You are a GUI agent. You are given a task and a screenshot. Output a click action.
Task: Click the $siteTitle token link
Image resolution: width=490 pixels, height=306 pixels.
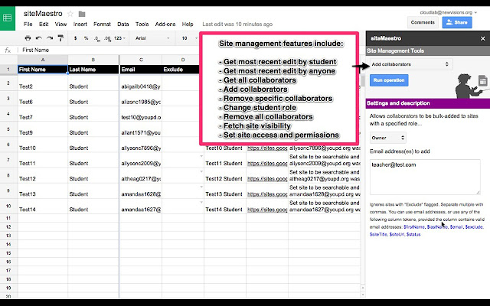coord(378,235)
